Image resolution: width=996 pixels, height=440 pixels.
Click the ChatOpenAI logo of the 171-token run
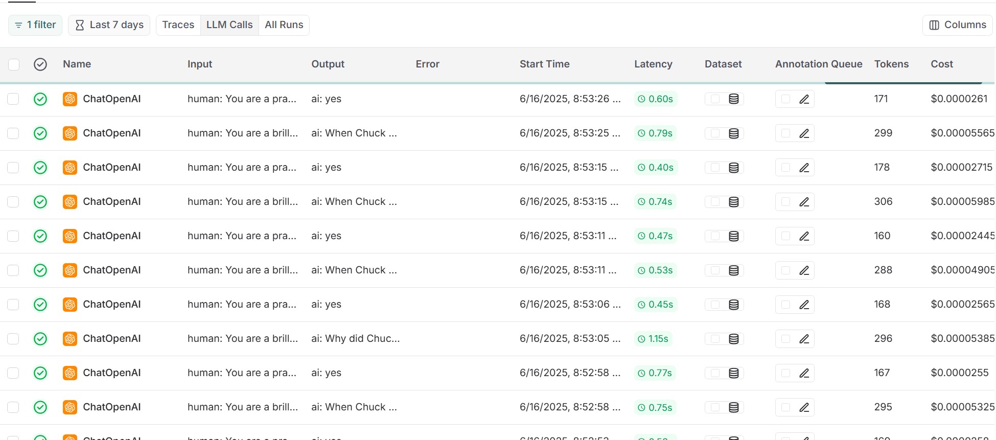[70, 99]
